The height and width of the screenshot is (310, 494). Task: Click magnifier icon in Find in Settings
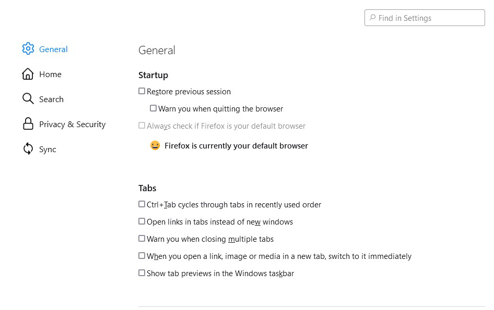point(372,18)
